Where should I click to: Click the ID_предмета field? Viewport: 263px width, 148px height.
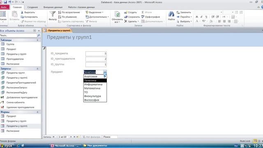(96, 54)
